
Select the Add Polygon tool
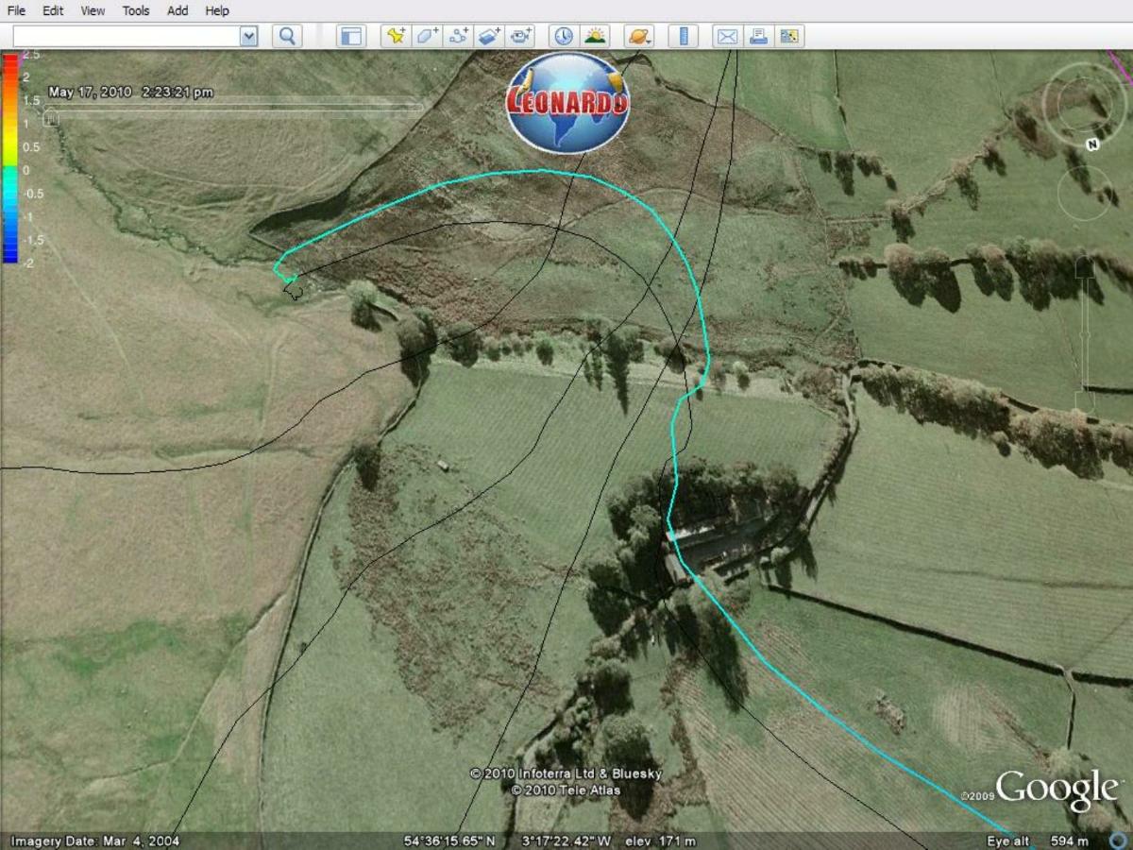pyautogui.click(x=426, y=37)
